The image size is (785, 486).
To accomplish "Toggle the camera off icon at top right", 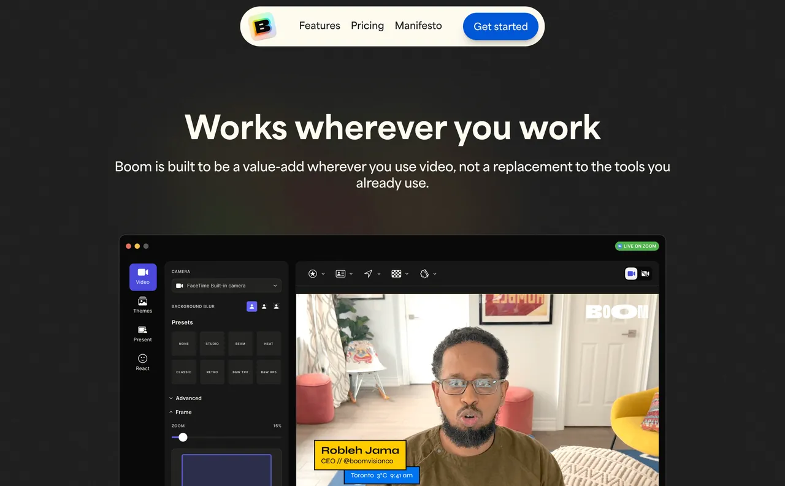I will pyautogui.click(x=645, y=273).
